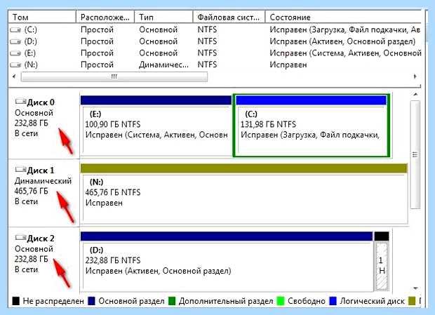Click the Простой cell in the (C:) row

(x=97, y=29)
